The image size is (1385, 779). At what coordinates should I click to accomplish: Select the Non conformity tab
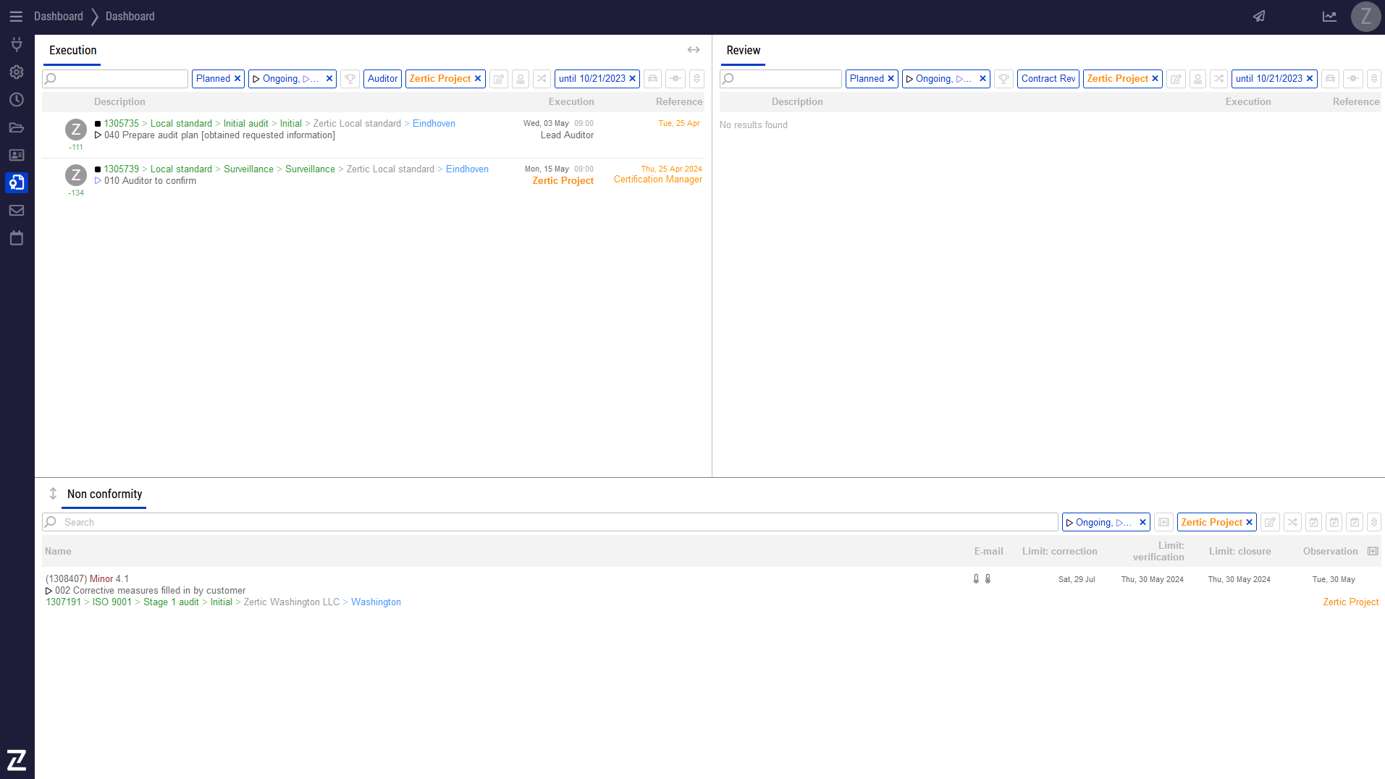click(104, 494)
